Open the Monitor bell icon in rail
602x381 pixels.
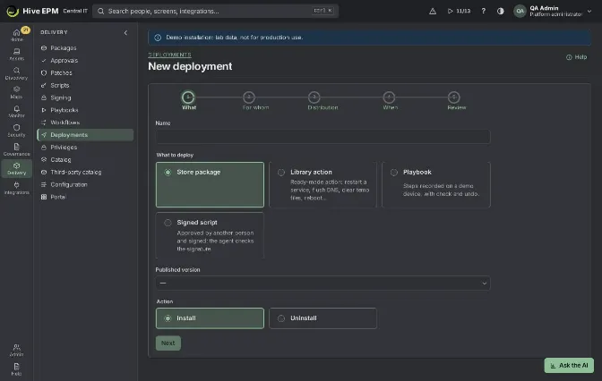(x=16, y=109)
